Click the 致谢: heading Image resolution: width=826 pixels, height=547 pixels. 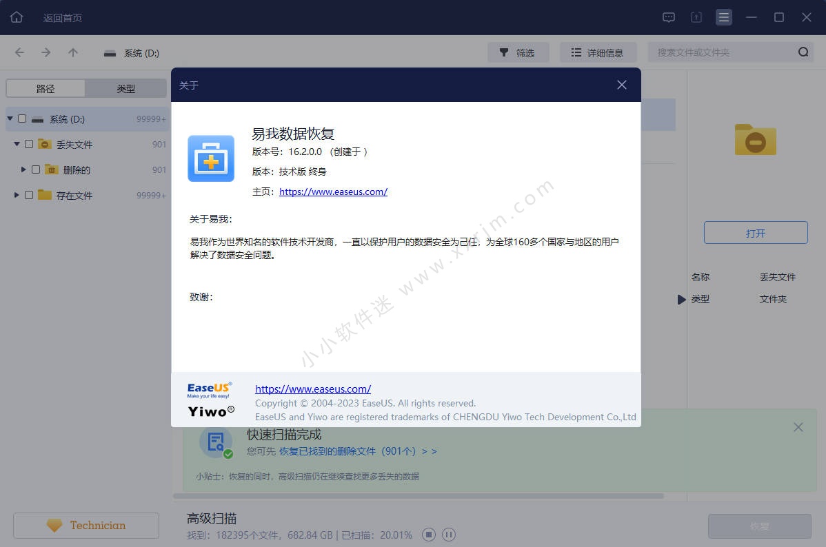coord(201,297)
